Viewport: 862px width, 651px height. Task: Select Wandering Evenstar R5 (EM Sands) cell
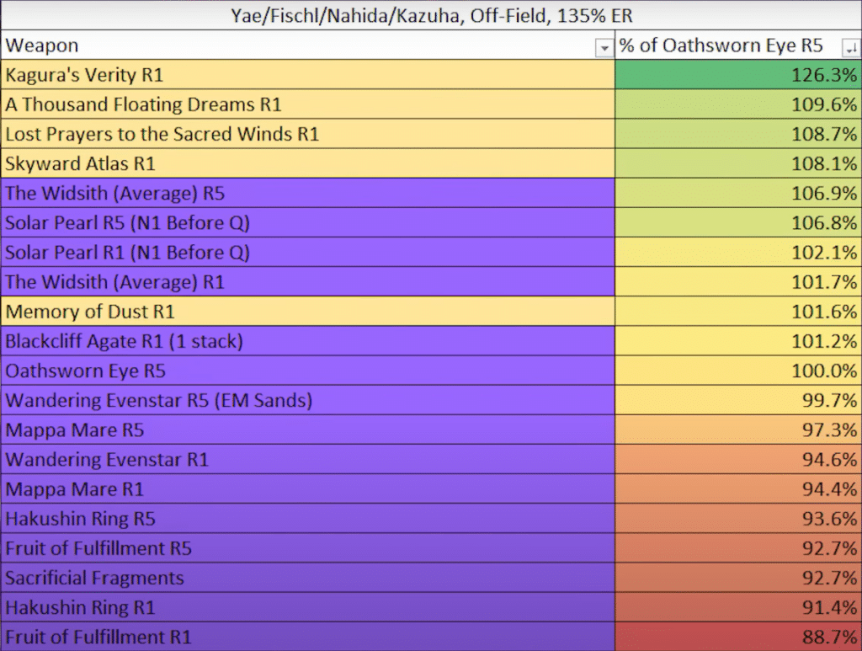point(308,400)
